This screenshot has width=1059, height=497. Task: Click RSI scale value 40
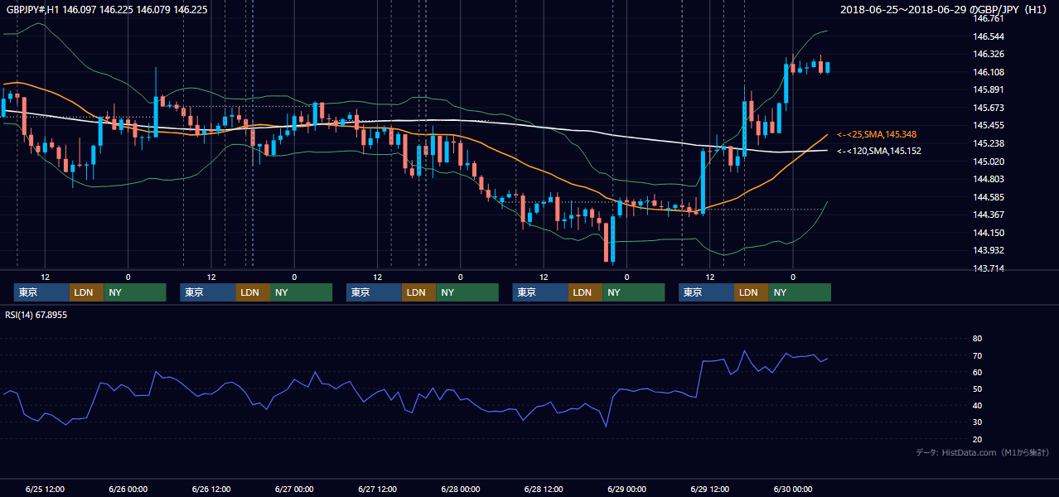point(978,405)
